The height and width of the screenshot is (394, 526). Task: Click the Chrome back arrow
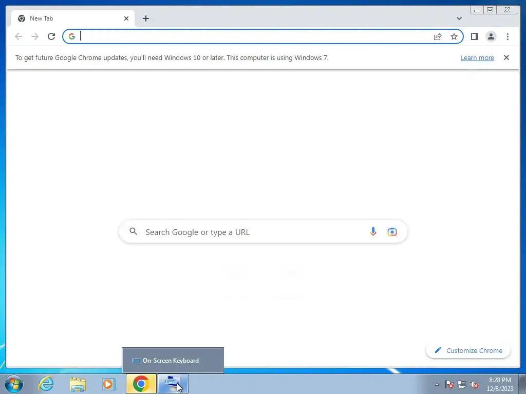(18, 36)
